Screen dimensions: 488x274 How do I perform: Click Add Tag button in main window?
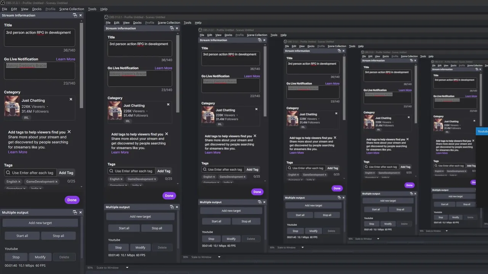pos(66,173)
